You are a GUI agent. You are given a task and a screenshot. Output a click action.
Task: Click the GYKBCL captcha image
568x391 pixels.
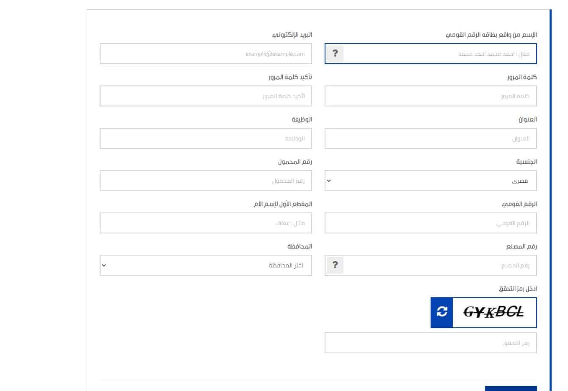tap(494, 313)
